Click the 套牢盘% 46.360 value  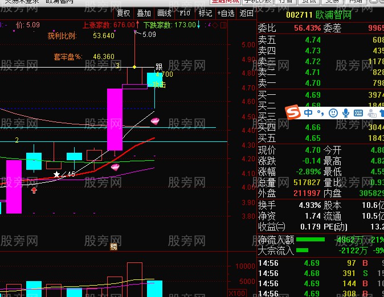104,57
